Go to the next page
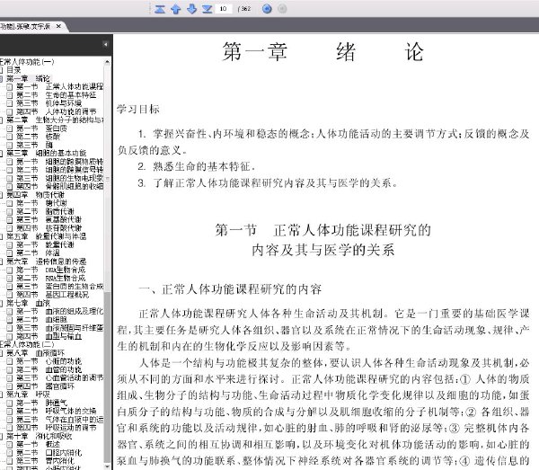 pos(191,9)
